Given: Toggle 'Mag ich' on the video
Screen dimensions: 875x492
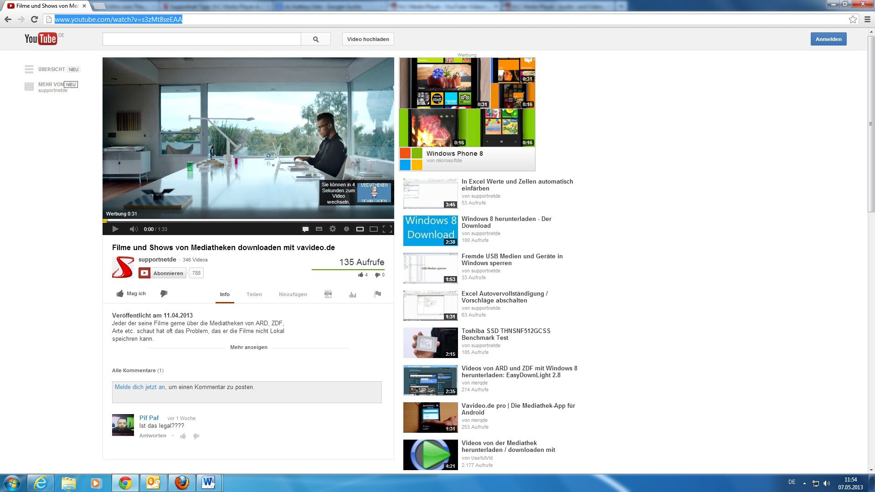Looking at the screenshot, I should [x=131, y=293].
